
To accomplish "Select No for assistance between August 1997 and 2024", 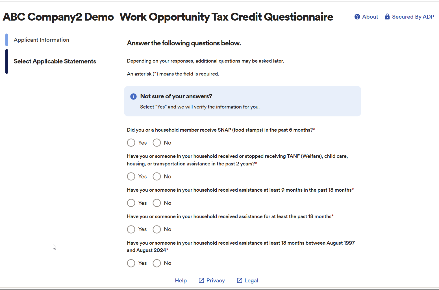I will click(157, 263).
